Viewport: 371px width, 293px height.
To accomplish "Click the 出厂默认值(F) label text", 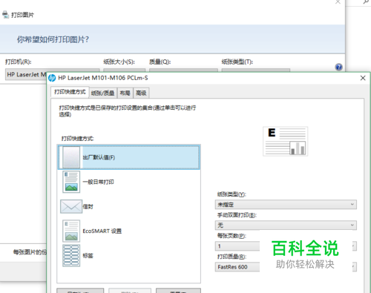I will tap(99, 157).
